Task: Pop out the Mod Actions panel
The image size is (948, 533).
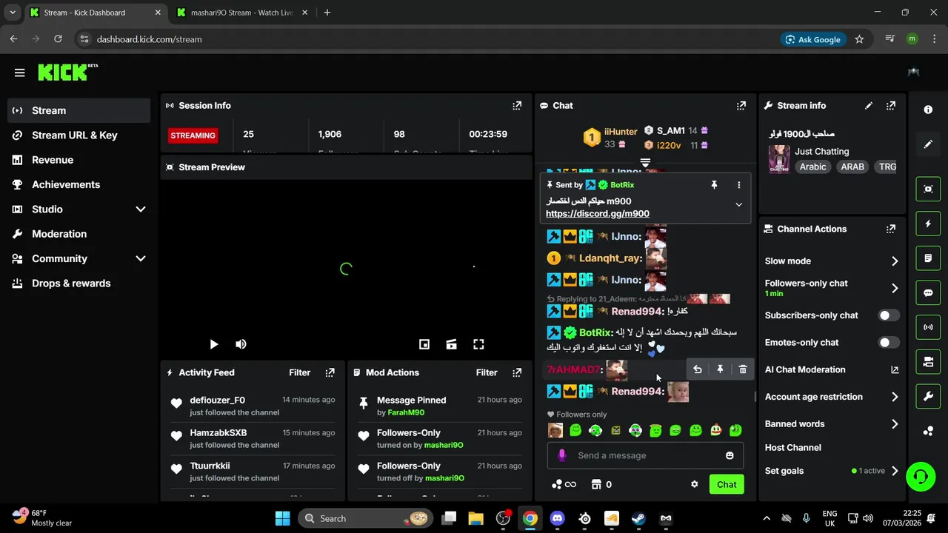Action: pos(517,372)
